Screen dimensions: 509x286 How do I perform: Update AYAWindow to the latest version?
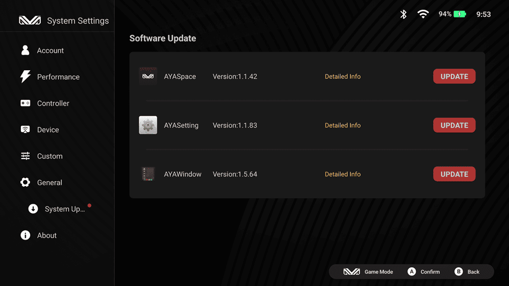454,174
